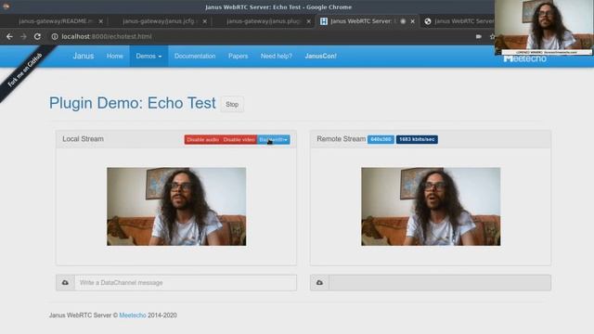Image resolution: width=594 pixels, height=334 pixels.
Task: Disable audio on the local stream
Action: [202, 140]
